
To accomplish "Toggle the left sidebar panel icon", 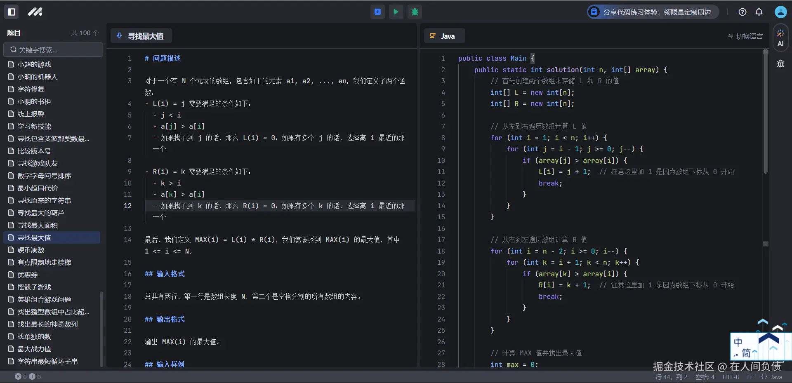I will click(x=12, y=12).
